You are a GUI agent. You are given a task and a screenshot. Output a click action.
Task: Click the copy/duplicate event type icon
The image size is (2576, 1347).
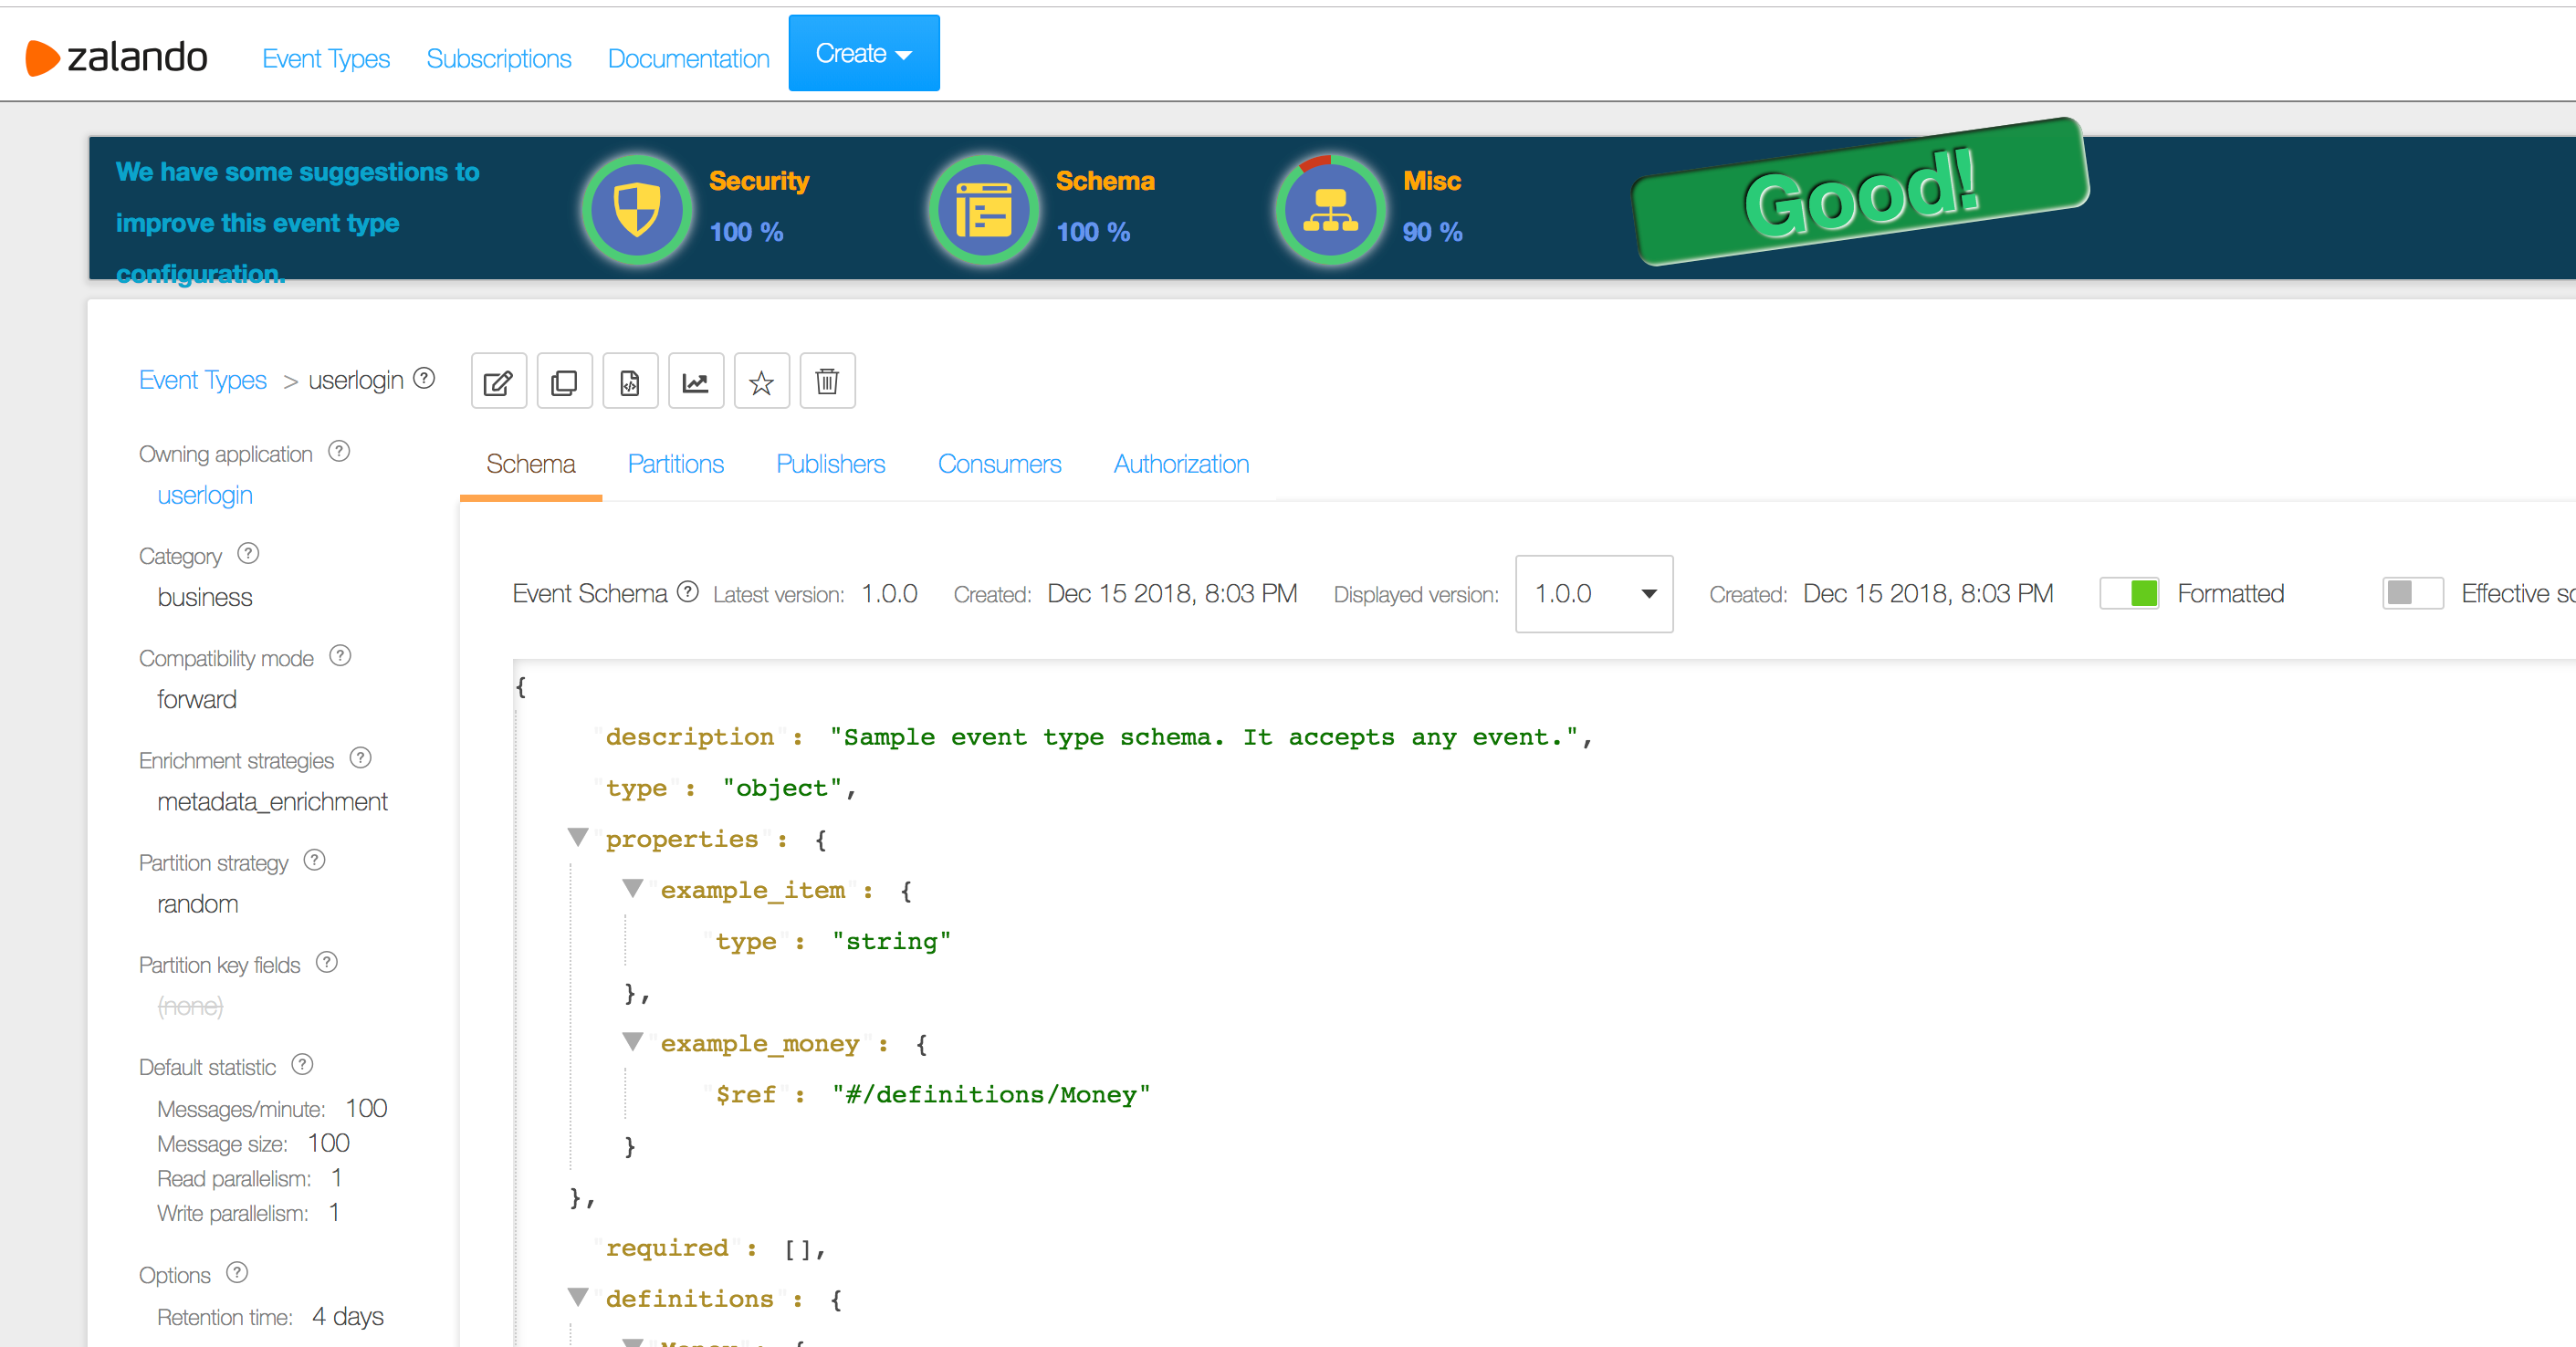pyautogui.click(x=564, y=381)
